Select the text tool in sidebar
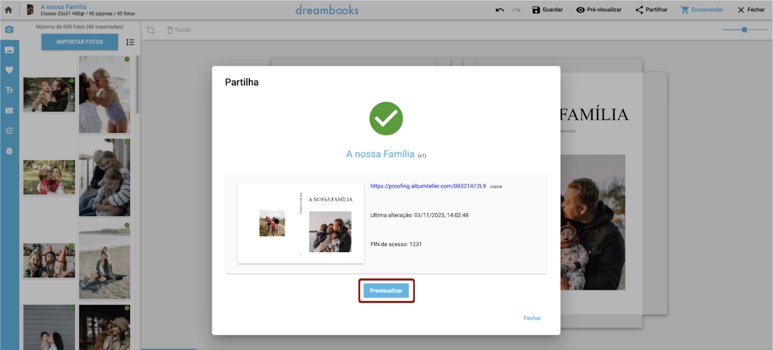This screenshot has width=773, height=350. pos(9,90)
